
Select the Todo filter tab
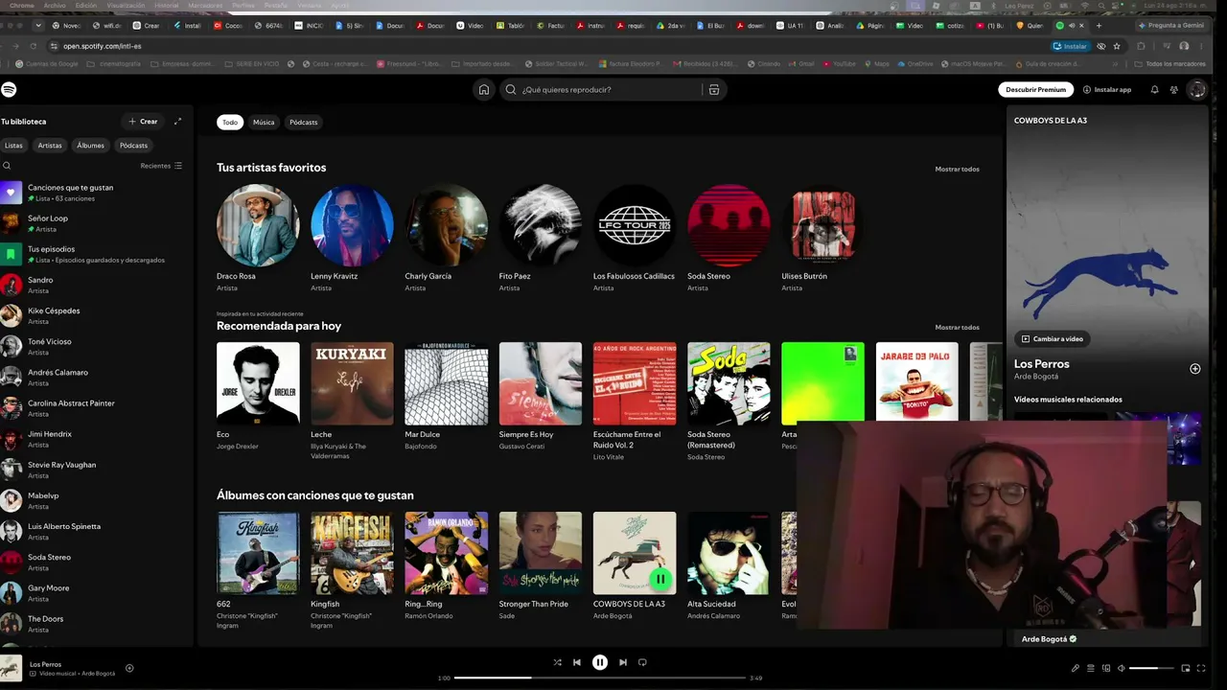[230, 122]
